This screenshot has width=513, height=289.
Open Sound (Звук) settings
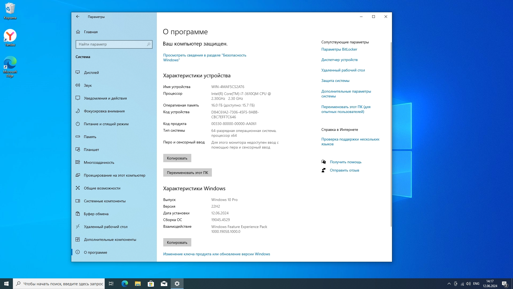click(x=88, y=85)
